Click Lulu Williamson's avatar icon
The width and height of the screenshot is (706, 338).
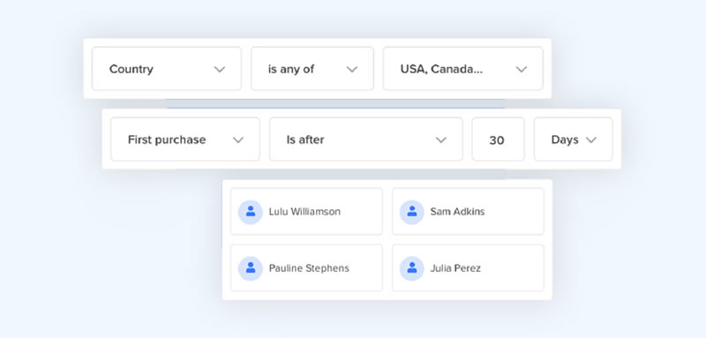coord(251,212)
